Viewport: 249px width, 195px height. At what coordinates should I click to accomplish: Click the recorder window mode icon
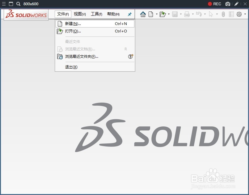click(x=11, y=4)
